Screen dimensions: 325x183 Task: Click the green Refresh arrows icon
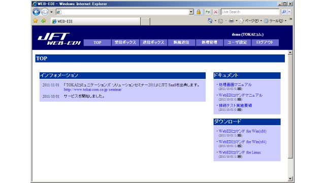tap(208, 12)
